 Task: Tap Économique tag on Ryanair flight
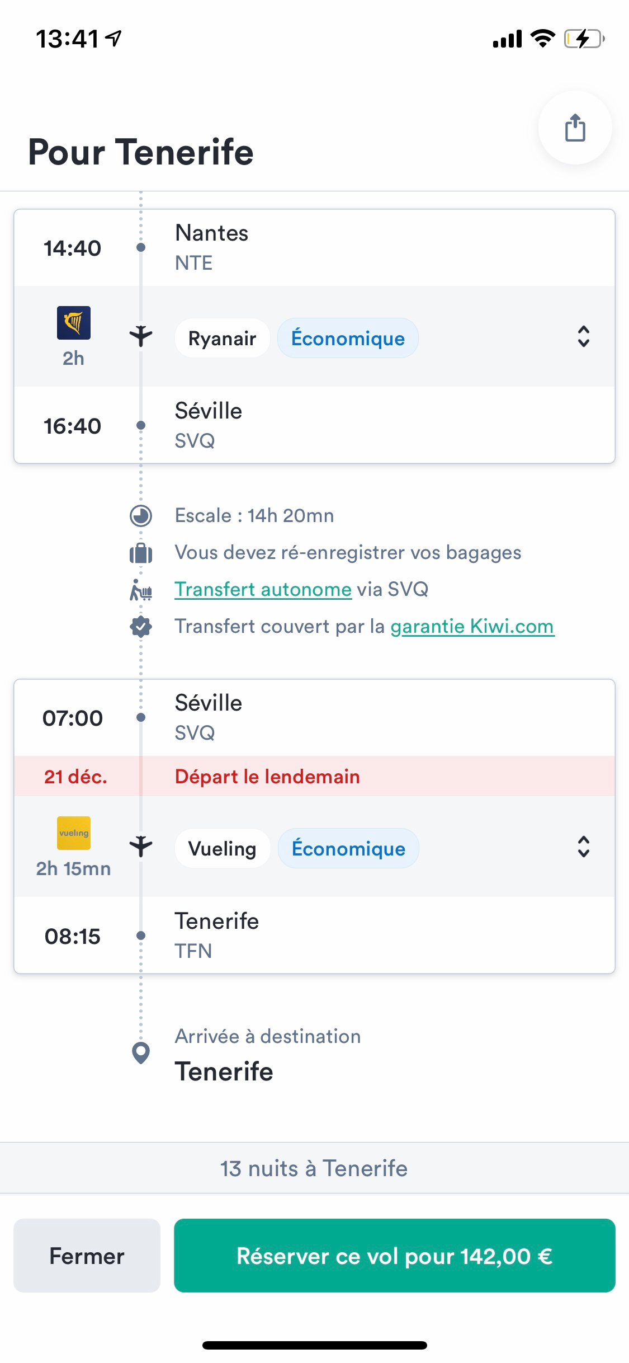pos(348,339)
